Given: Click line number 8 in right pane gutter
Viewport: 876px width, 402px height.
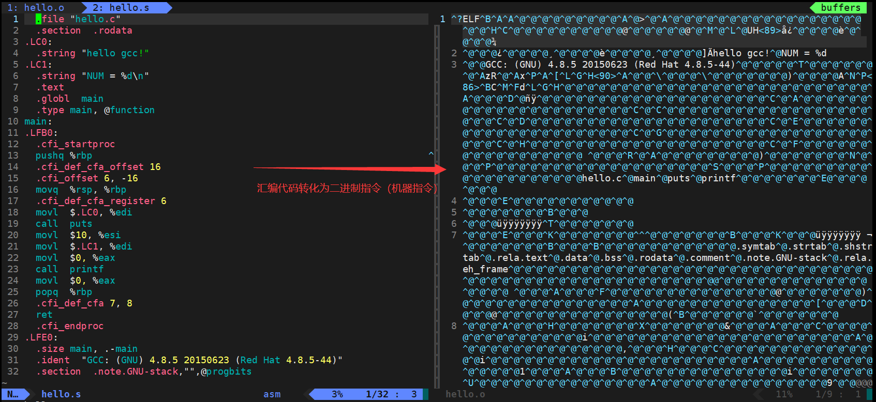Looking at the screenshot, I should coord(454,326).
